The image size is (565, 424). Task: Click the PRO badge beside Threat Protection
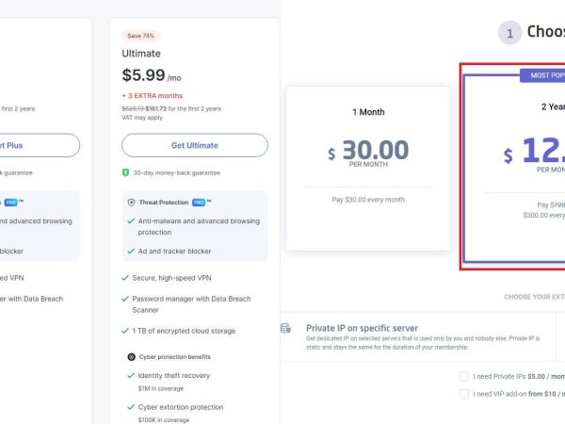(200, 203)
